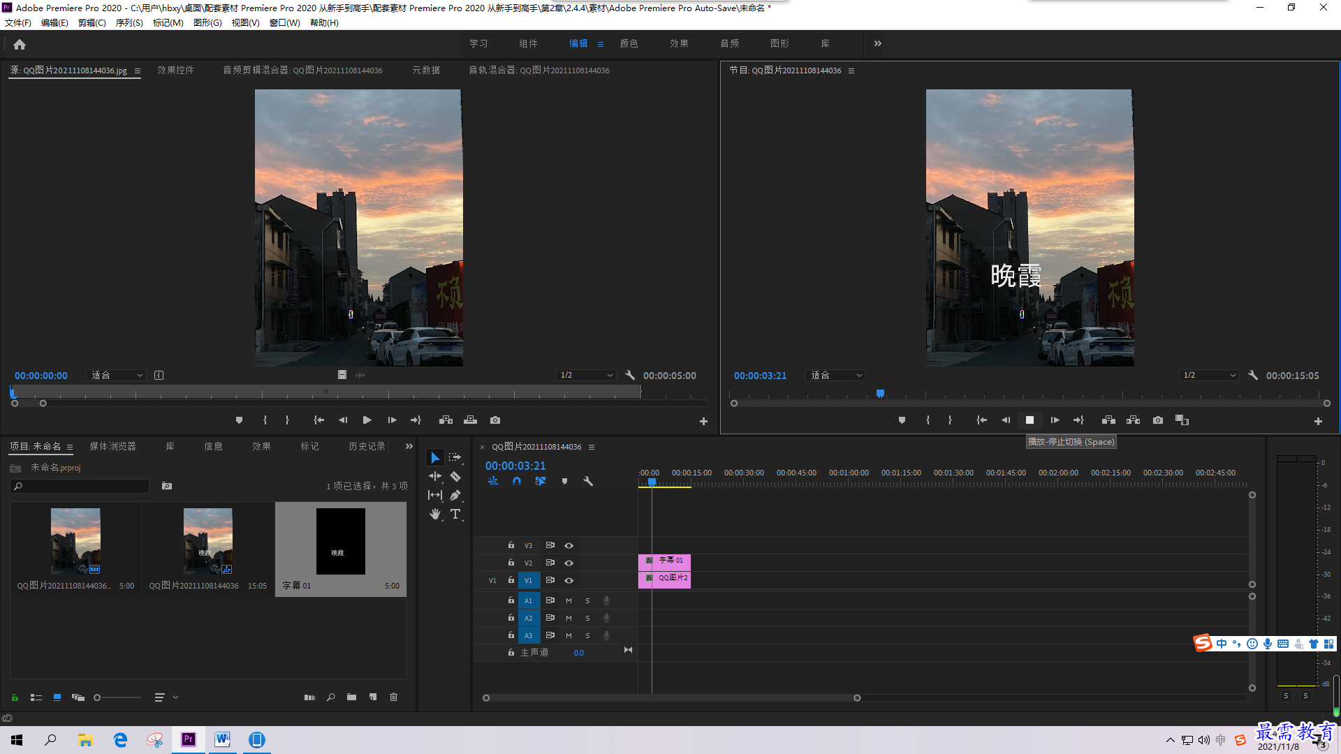Solo audio track A2
The image size is (1341, 754).
[x=587, y=619]
